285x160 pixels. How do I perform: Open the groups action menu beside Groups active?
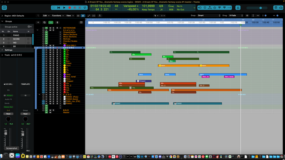pyautogui.click(x=30, y=27)
